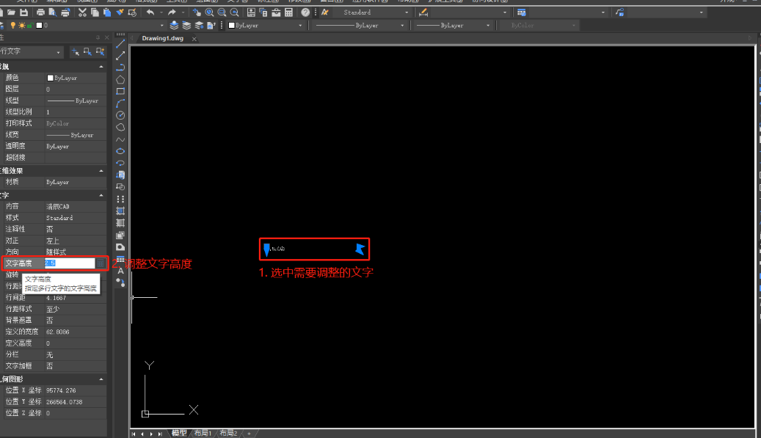The height and width of the screenshot is (438, 761).
Task: Open Print Preview from the toolbar
Action: pos(52,12)
